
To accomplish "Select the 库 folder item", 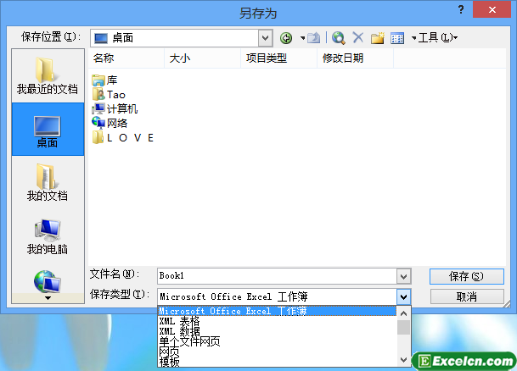I will point(105,80).
